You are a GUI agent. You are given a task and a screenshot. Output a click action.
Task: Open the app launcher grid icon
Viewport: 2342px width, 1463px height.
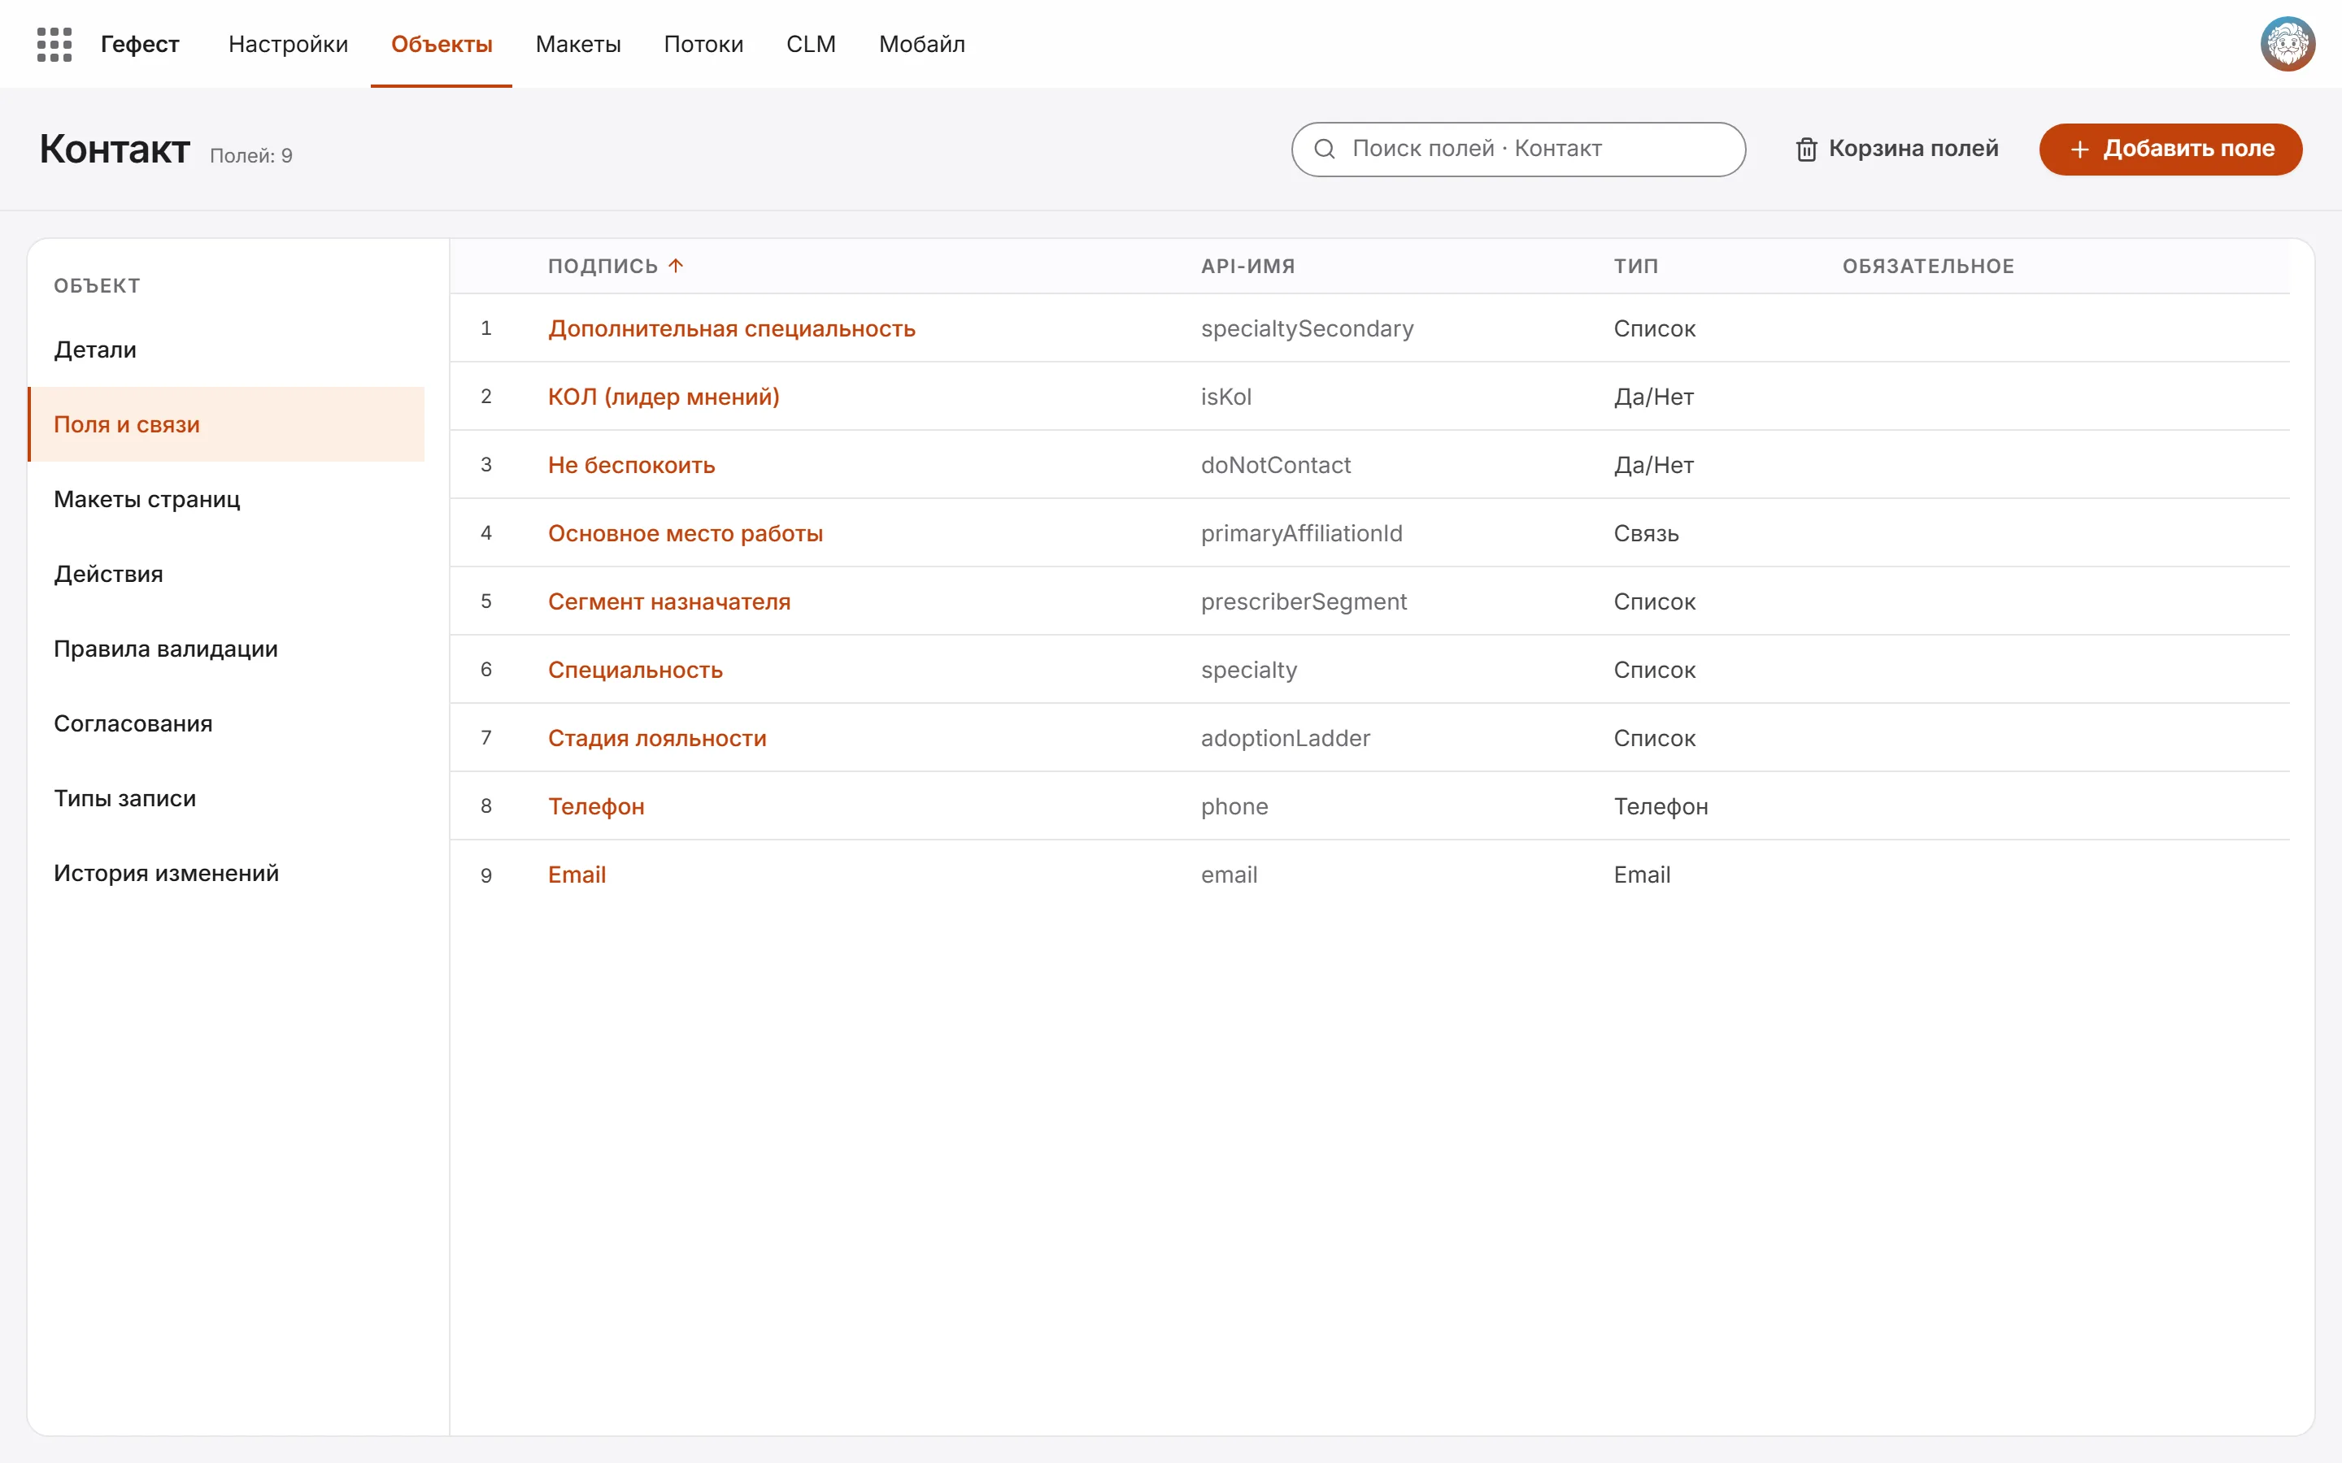pos(54,45)
